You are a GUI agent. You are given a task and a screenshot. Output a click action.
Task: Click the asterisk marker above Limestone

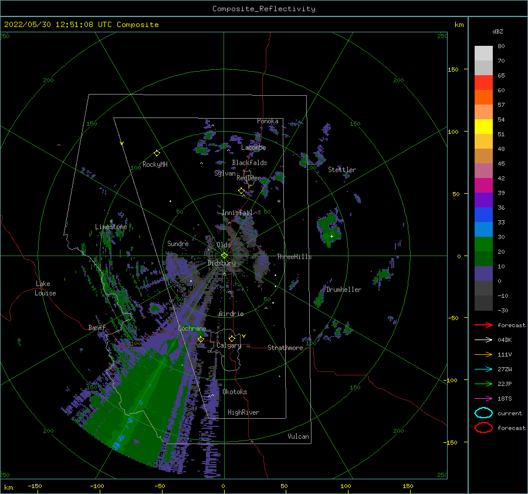[111, 221]
